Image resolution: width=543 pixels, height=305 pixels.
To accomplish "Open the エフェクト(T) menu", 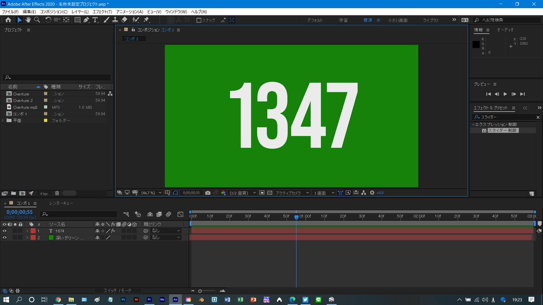I will [102, 11].
